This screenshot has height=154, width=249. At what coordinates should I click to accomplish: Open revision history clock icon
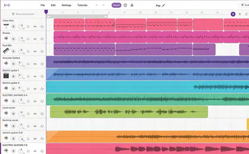click(125, 5)
